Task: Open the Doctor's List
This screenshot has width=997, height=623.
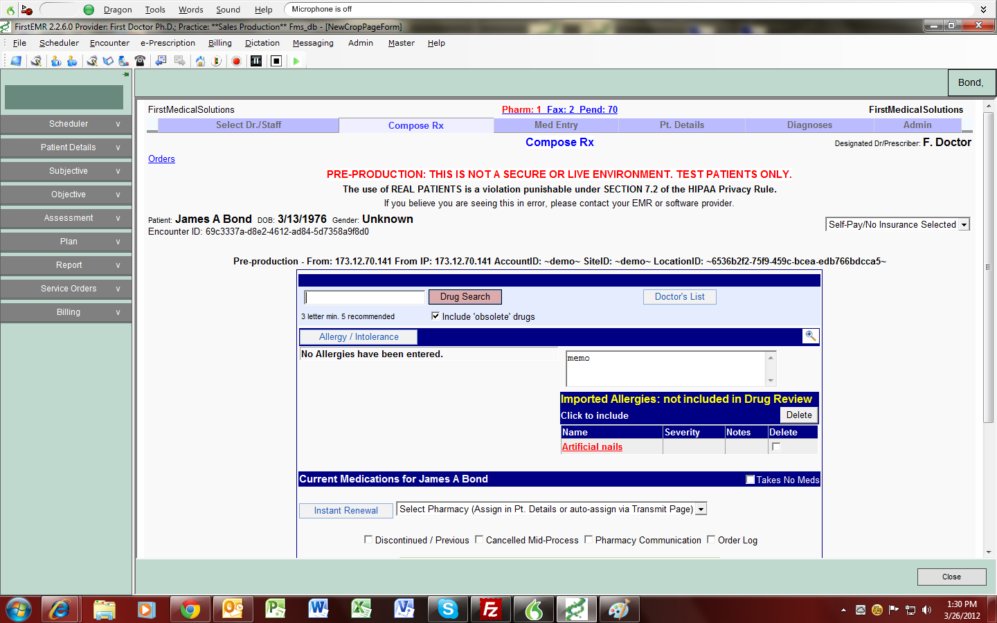Action: pyautogui.click(x=680, y=296)
